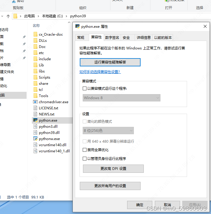Switch to the 兼容性 tab
Image resolution: width=211 pixels, height=214 pixels.
coord(96,37)
